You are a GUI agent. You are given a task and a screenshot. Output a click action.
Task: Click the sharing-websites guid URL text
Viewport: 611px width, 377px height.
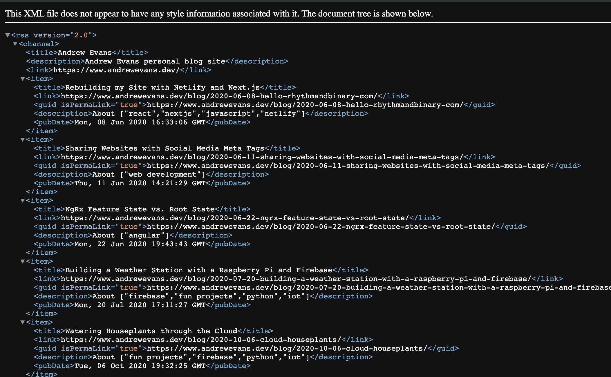tap(348, 166)
